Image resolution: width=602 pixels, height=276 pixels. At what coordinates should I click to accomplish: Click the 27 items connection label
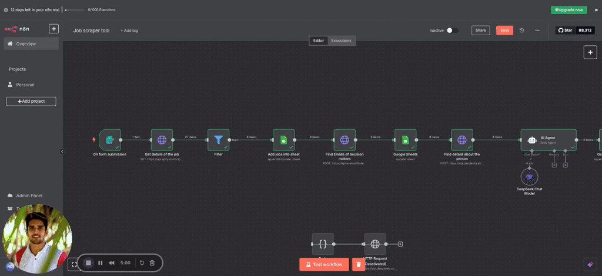(191, 137)
